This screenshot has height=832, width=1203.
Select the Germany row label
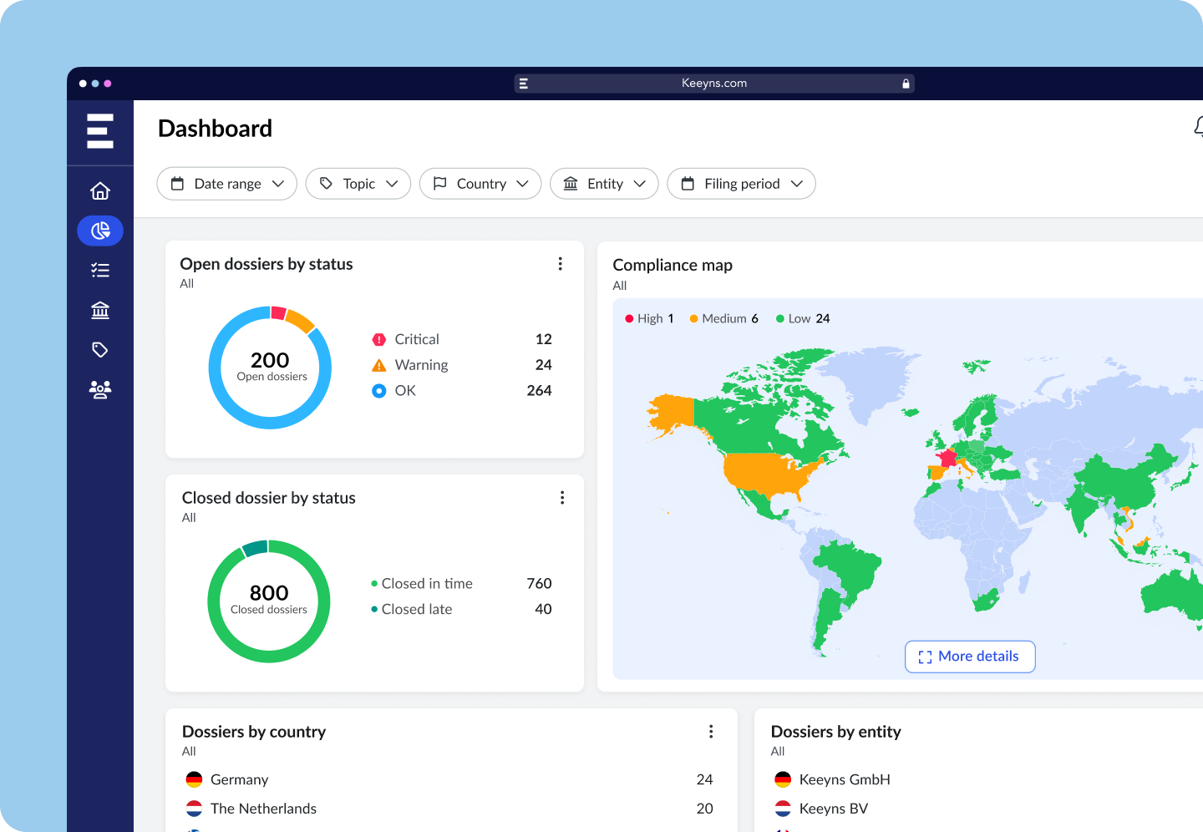(x=240, y=779)
